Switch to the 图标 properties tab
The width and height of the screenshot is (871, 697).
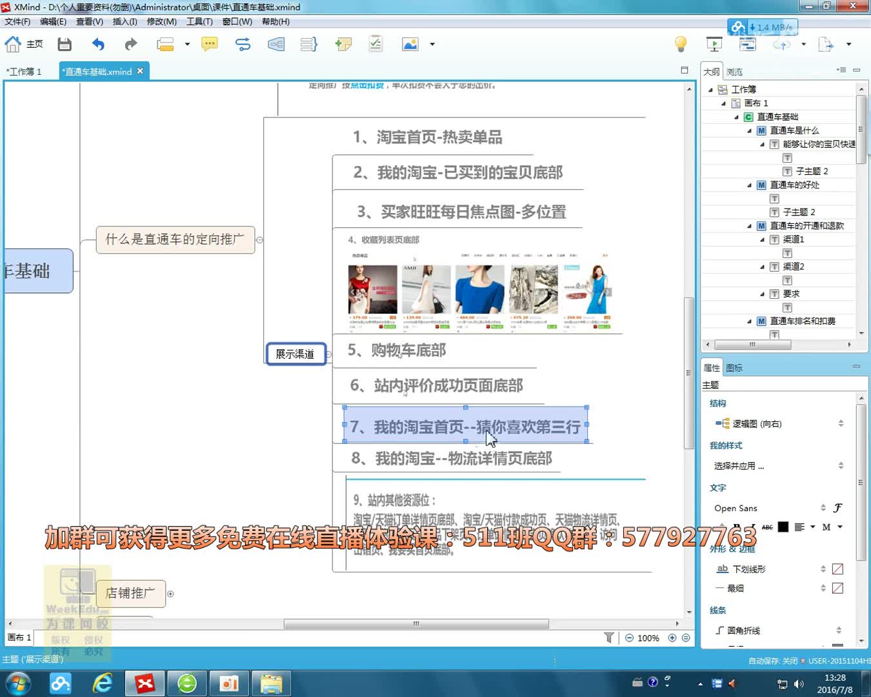(x=734, y=368)
